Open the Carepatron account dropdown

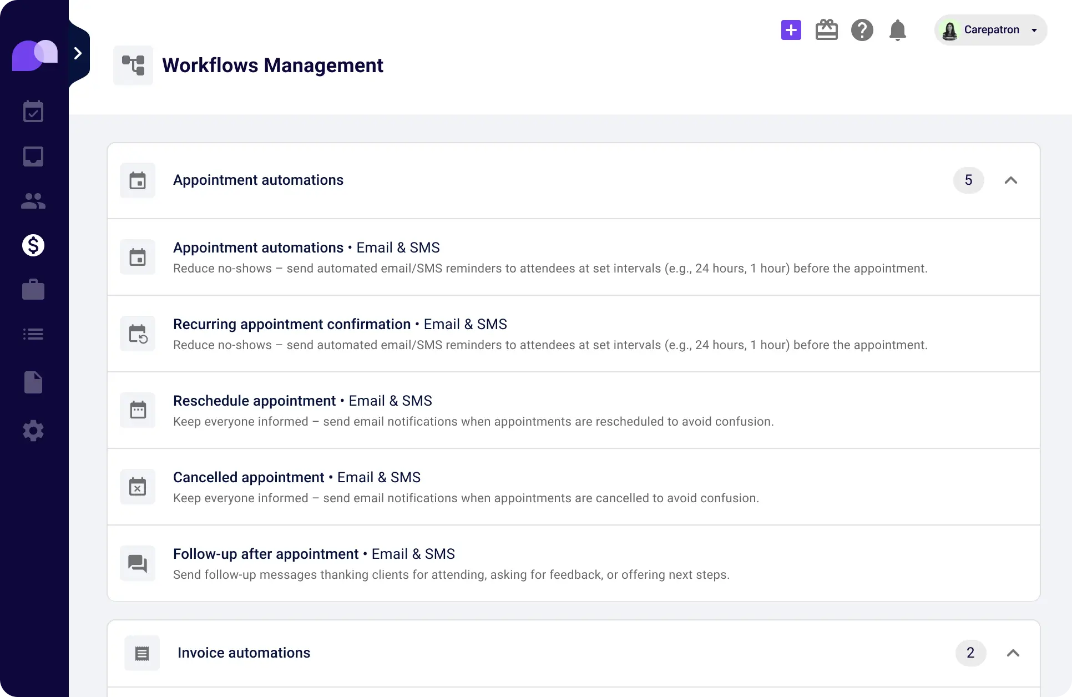(990, 30)
